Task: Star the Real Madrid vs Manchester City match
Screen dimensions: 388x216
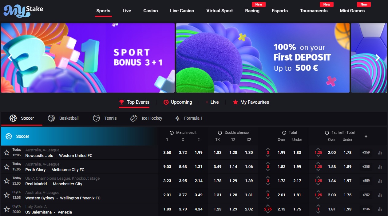Action: tap(7, 181)
